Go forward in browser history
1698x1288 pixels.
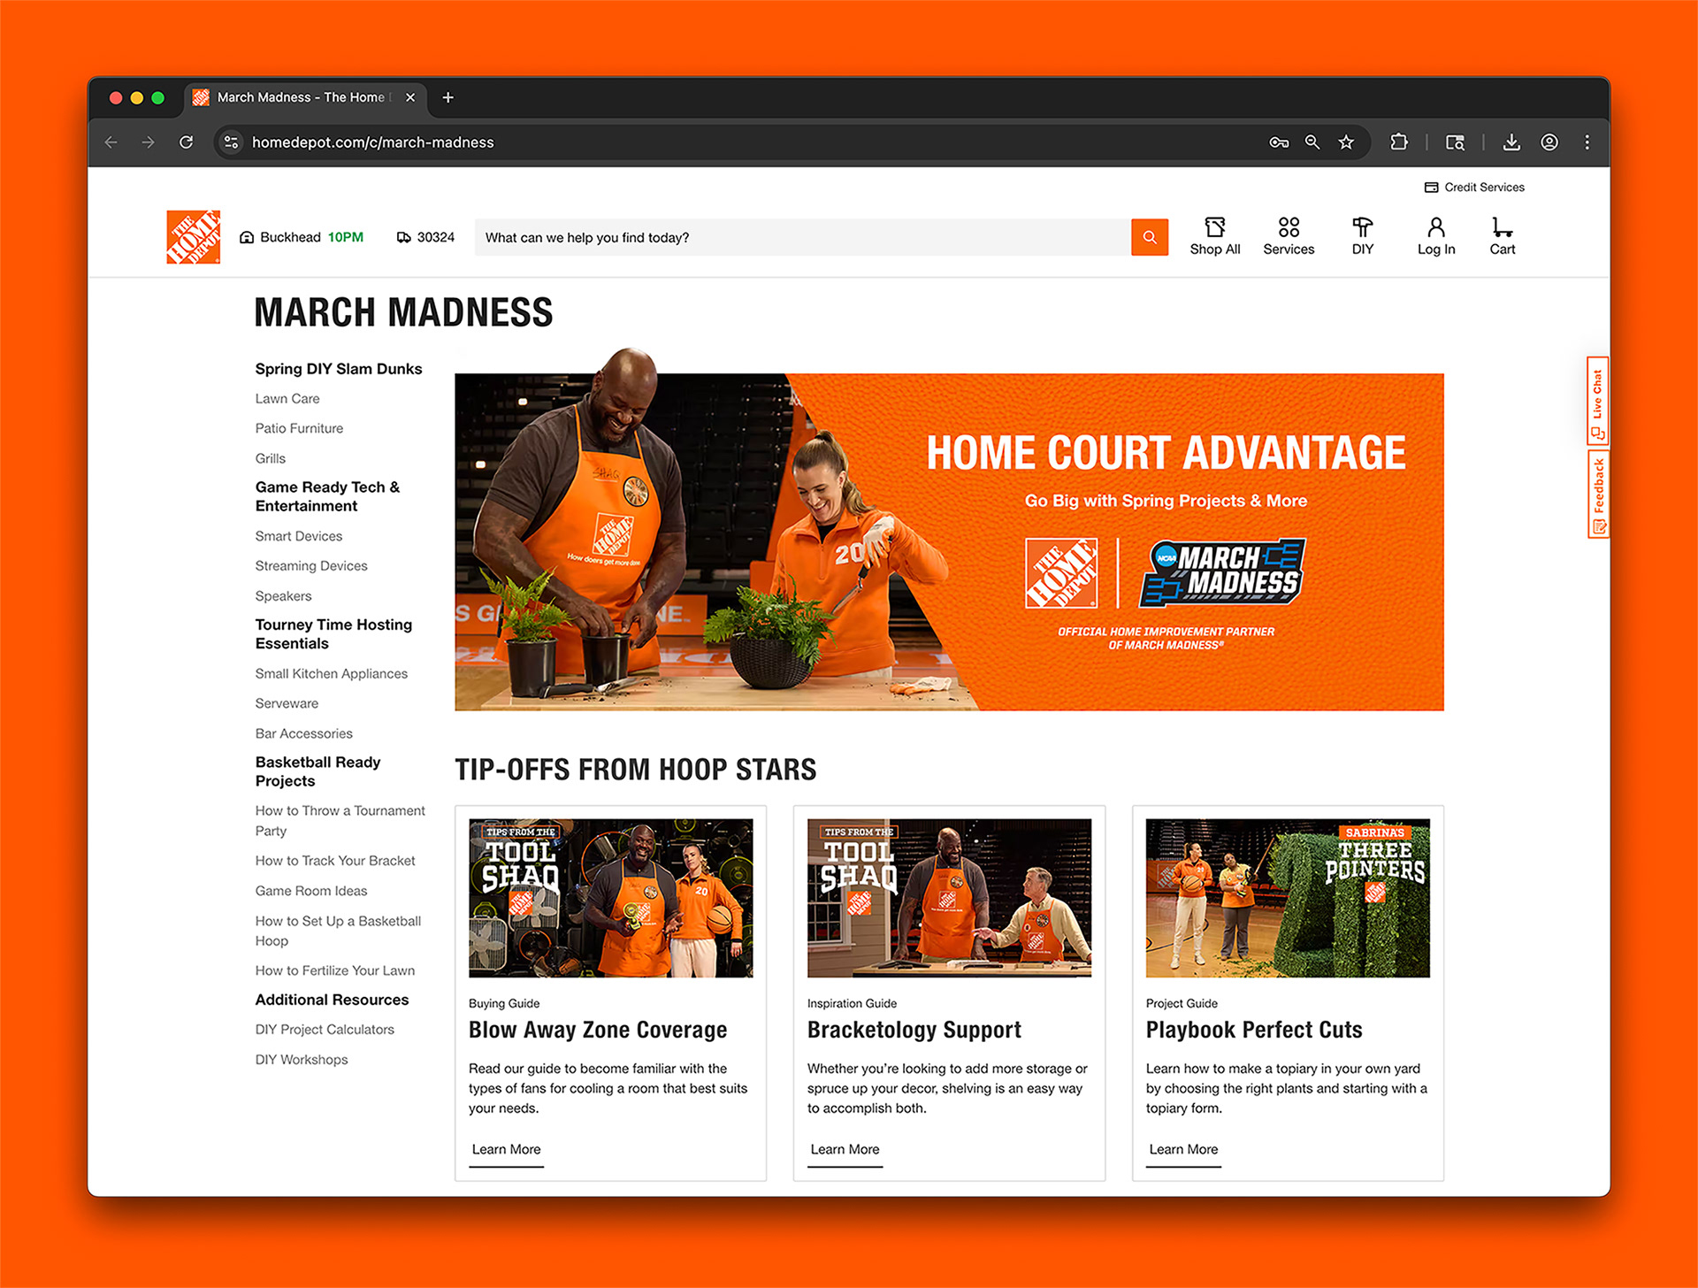[x=148, y=142]
